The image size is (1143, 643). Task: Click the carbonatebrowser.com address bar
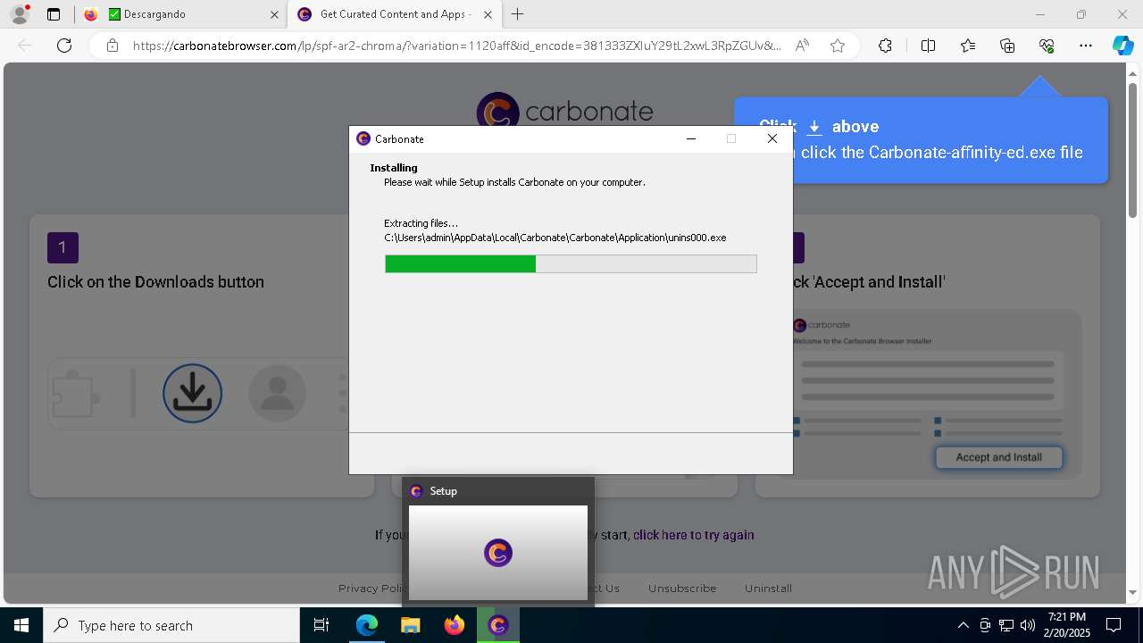pyautogui.click(x=456, y=46)
